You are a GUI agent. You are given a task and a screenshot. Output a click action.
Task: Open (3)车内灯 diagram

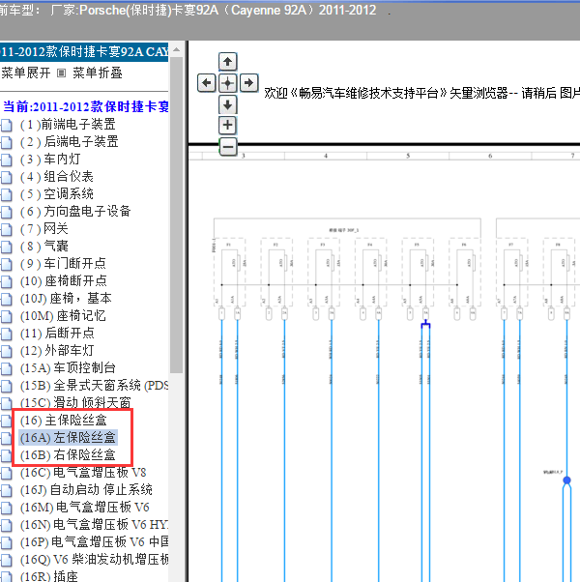[x=50, y=160]
